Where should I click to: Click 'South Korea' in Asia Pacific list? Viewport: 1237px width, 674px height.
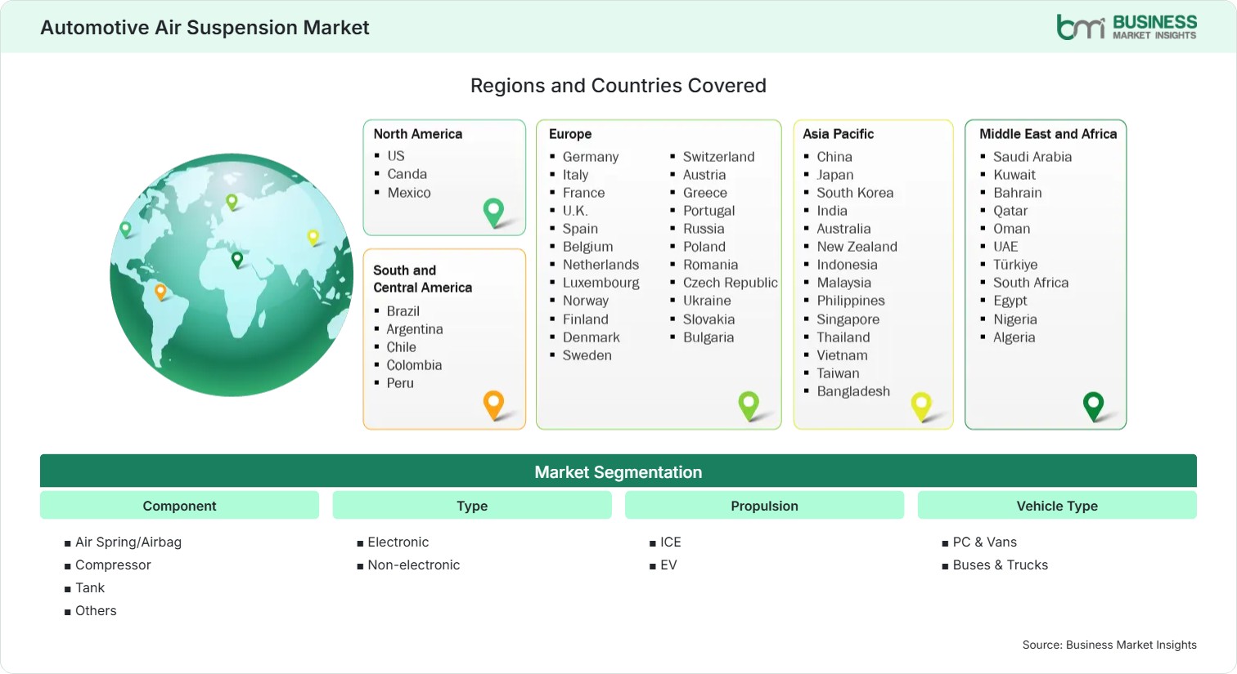pos(855,193)
